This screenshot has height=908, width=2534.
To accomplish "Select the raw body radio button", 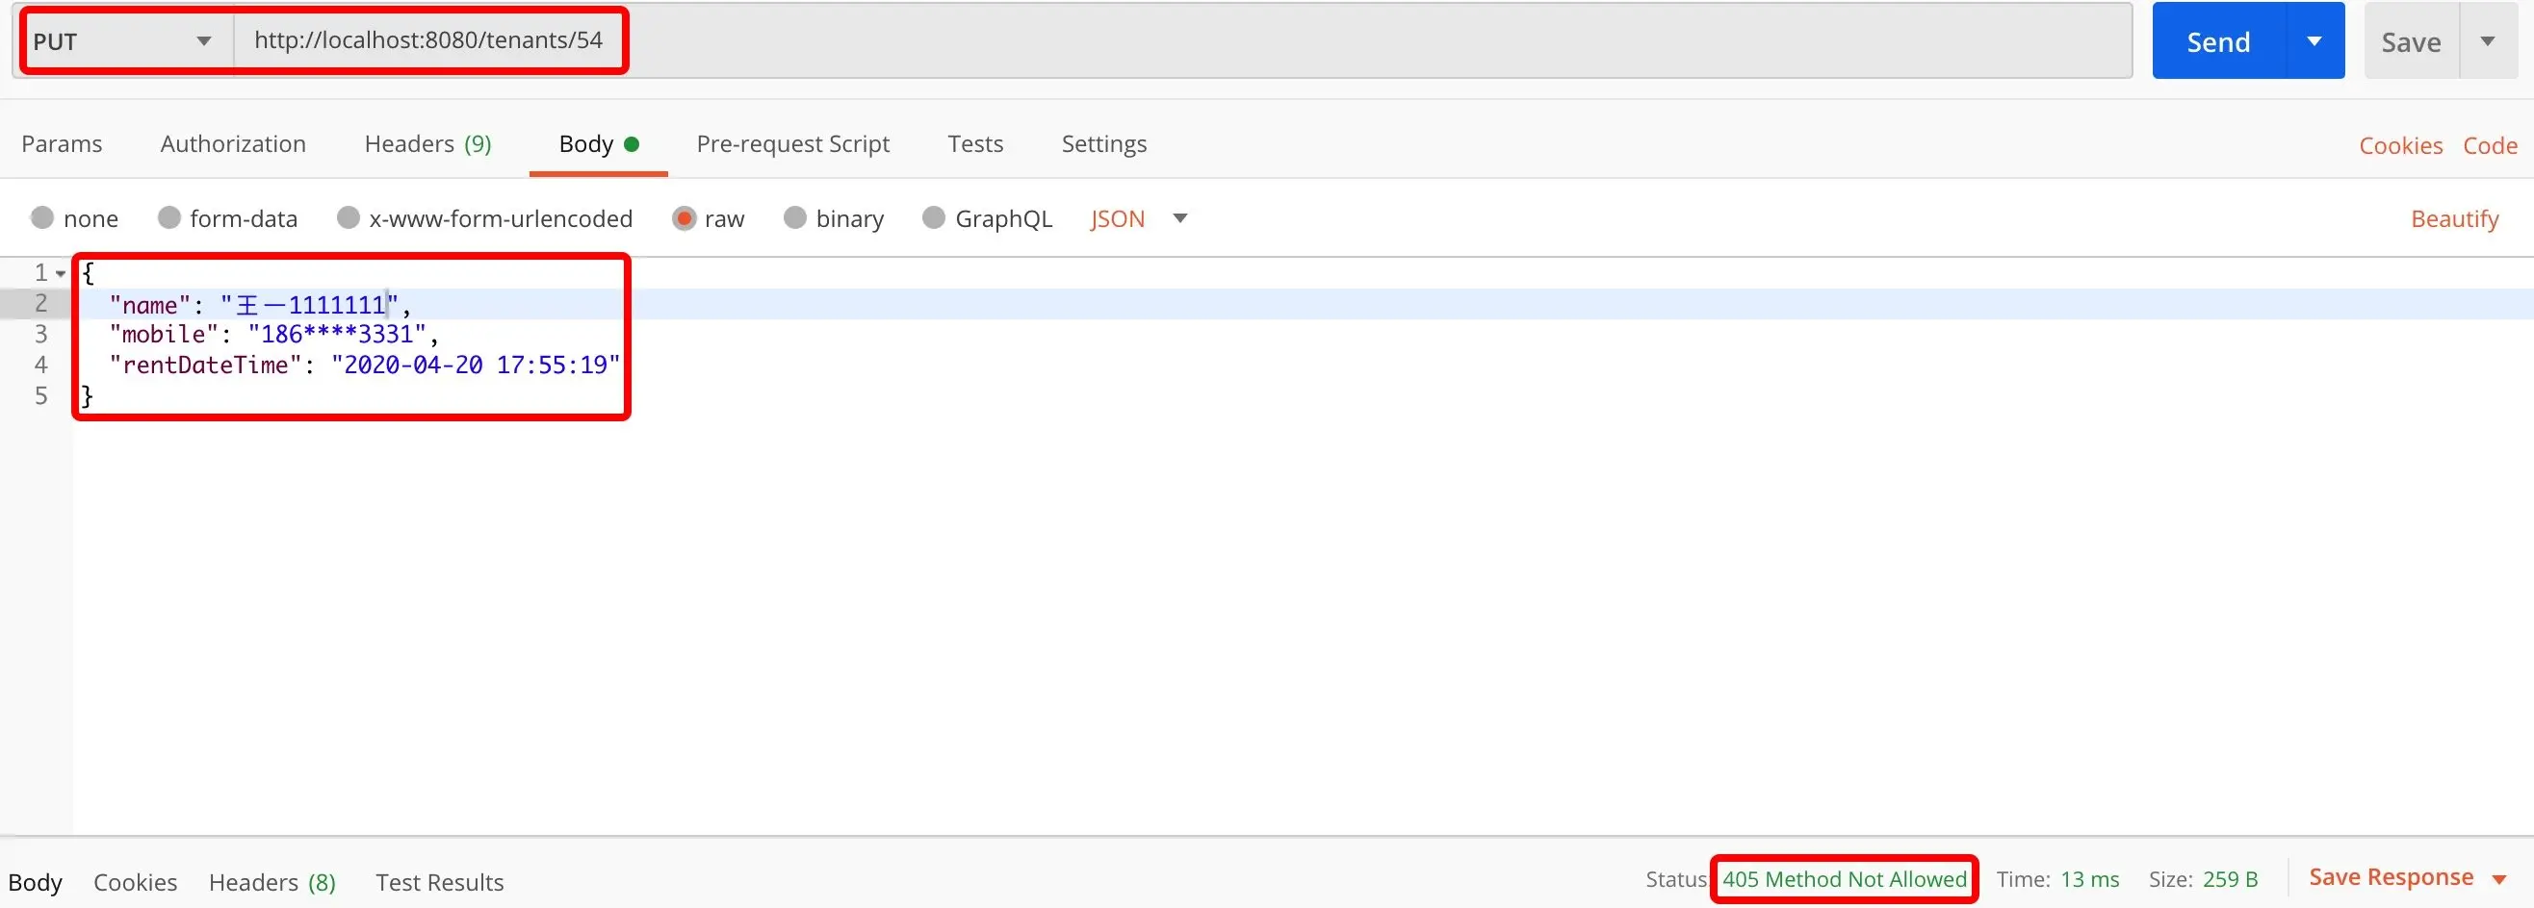I will pos(684,217).
